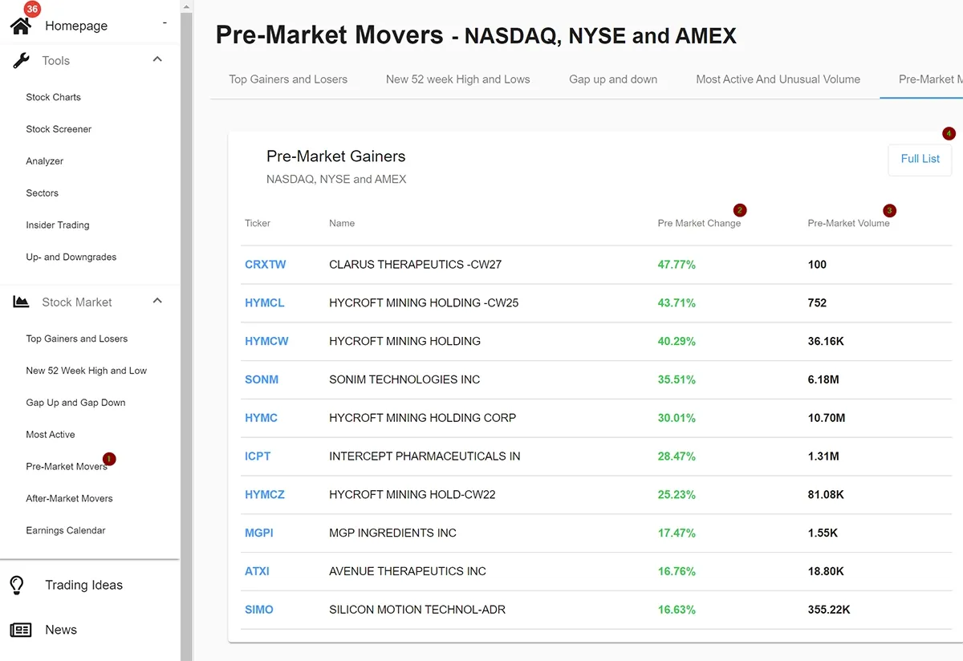Viewport: 963px width, 661px height.
Task: Click MGP INGREDIENTS INC name
Action: [x=392, y=533]
